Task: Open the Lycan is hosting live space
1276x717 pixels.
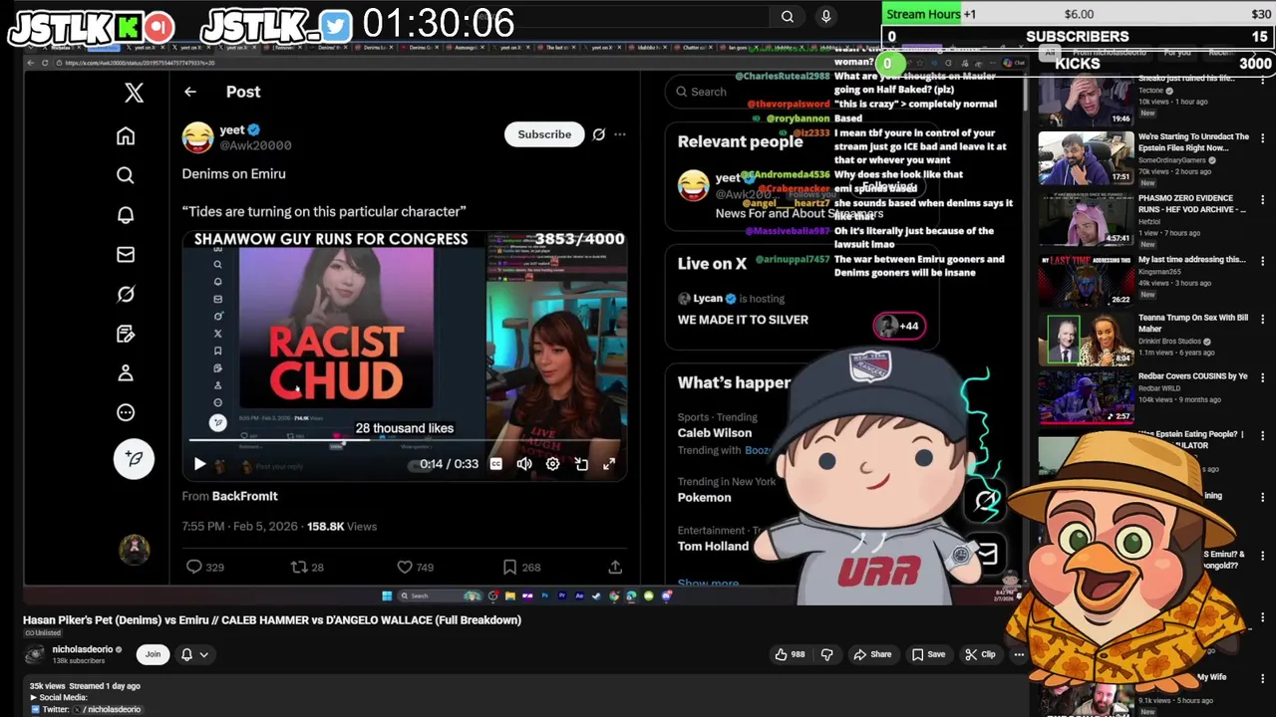Action: click(743, 310)
